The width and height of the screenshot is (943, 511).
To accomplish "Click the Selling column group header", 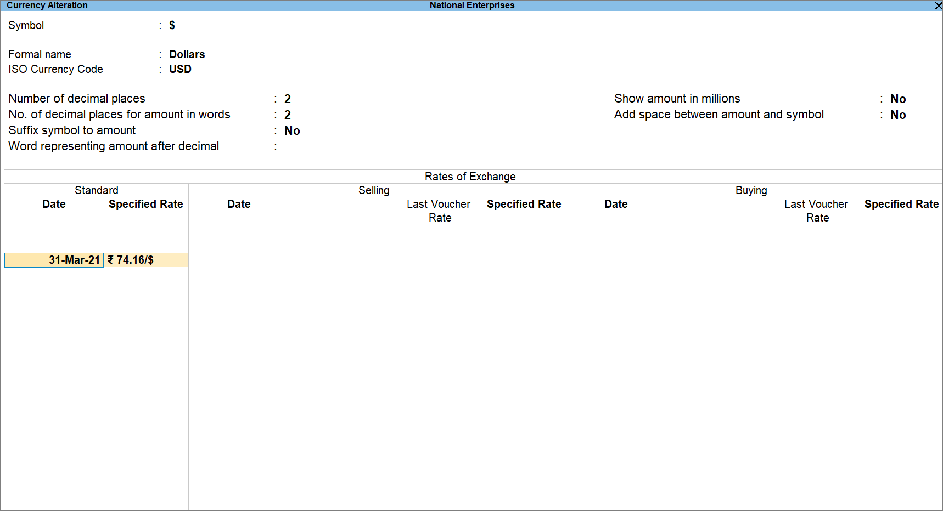I will (x=374, y=190).
